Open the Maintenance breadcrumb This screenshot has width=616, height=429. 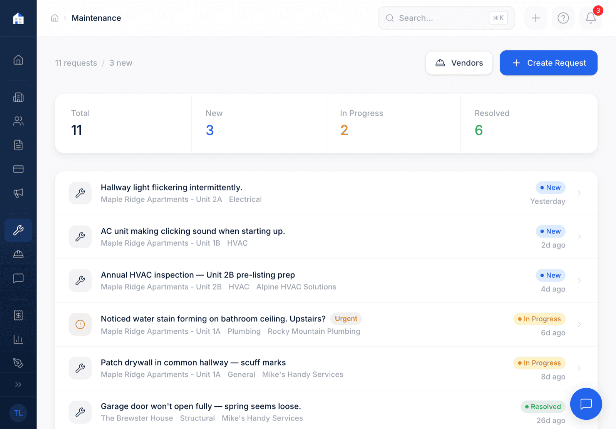tap(96, 18)
